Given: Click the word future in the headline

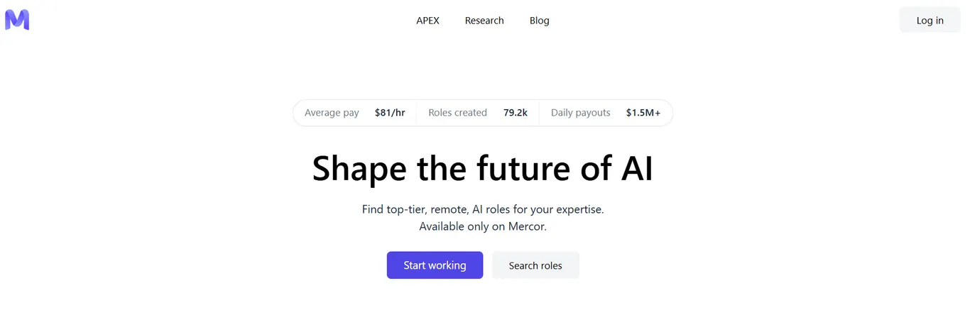Looking at the screenshot, I should coord(529,168).
